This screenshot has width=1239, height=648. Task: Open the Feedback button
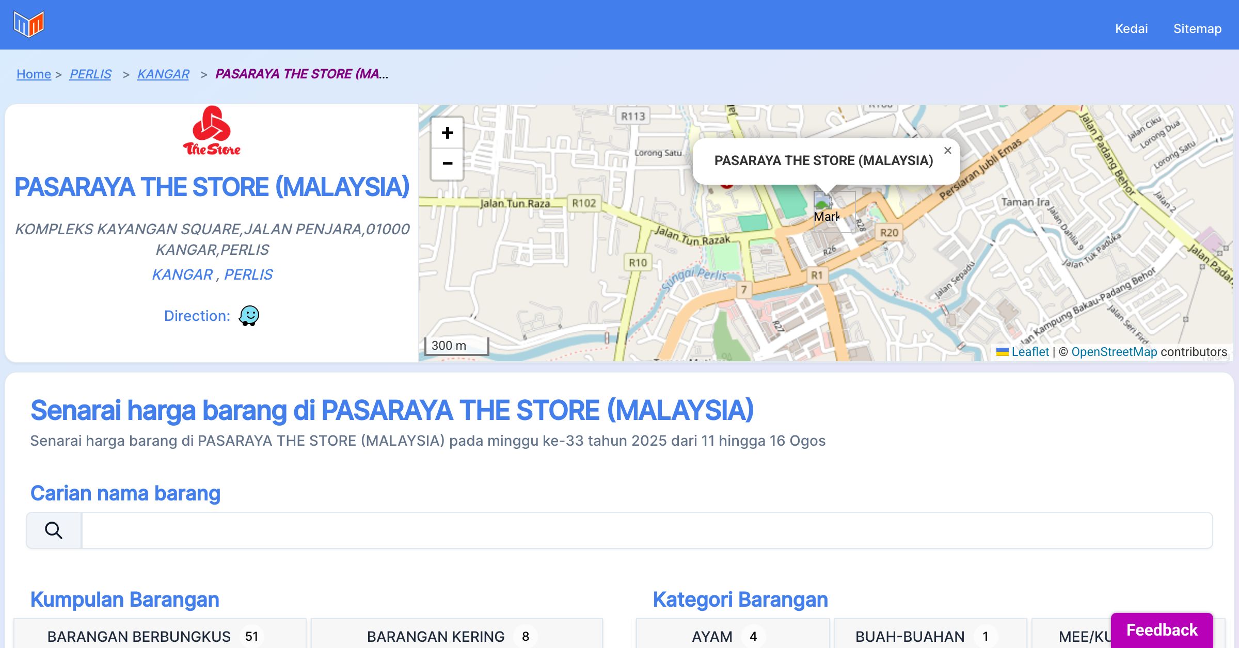pos(1162,629)
